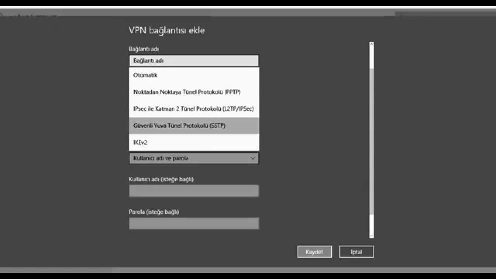This screenshot has width=496, height=279.
Task: Click the scrollbar track below the thumb
Action: click(372, 224)
